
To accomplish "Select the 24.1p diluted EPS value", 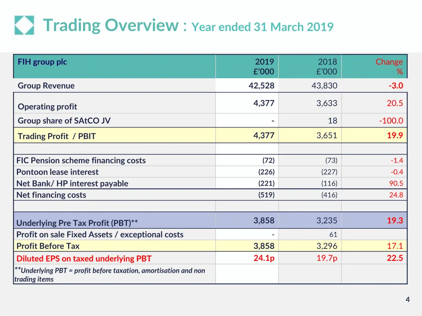I will [264, 258].
